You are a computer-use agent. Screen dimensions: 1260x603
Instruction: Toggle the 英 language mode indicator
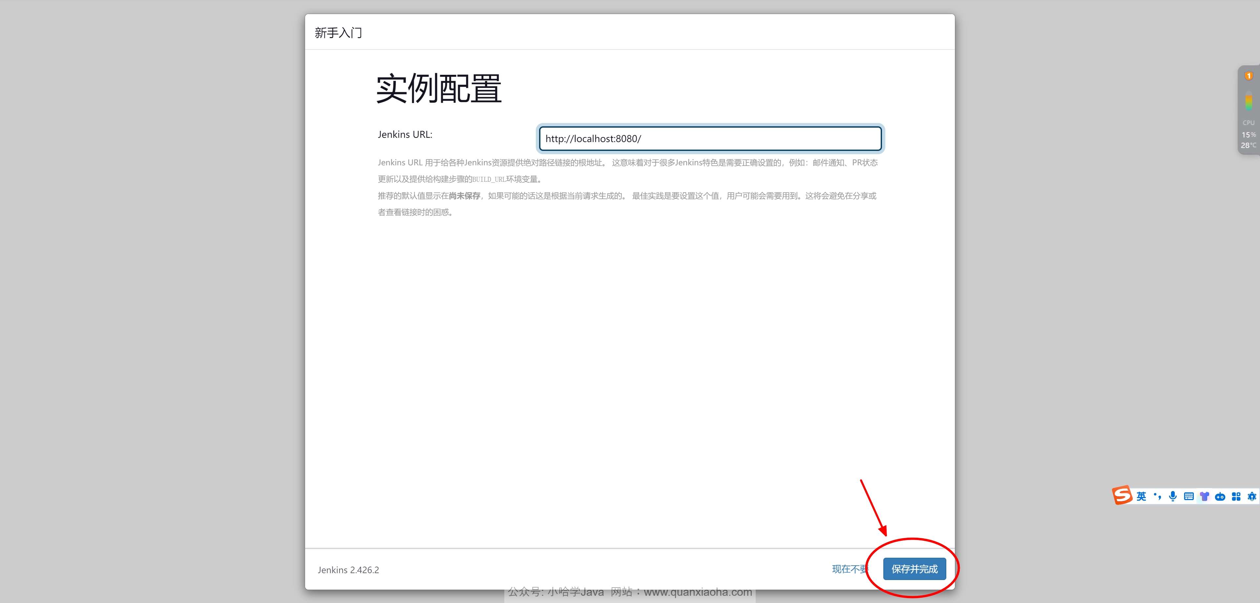1141,496
